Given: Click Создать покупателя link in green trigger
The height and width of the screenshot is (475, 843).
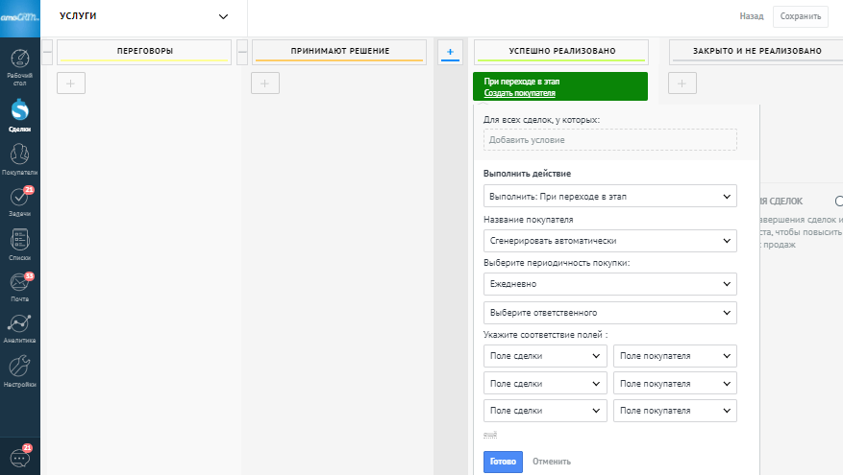Looking at the screenshot, I should click(x=519, y=93).
